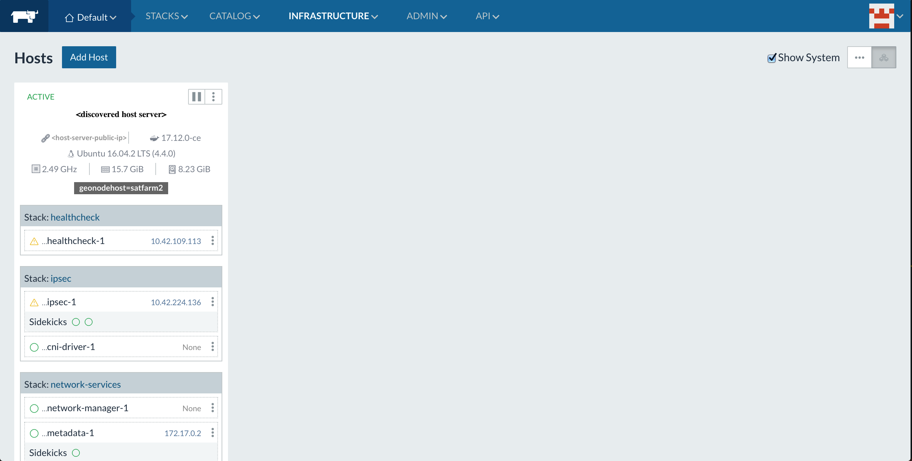The image size is (912, 461).
Task: Click the first ipsec sidekick circle
Action: click(76, 322)
